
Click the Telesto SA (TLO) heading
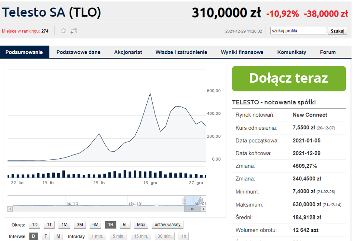[51, 12]
